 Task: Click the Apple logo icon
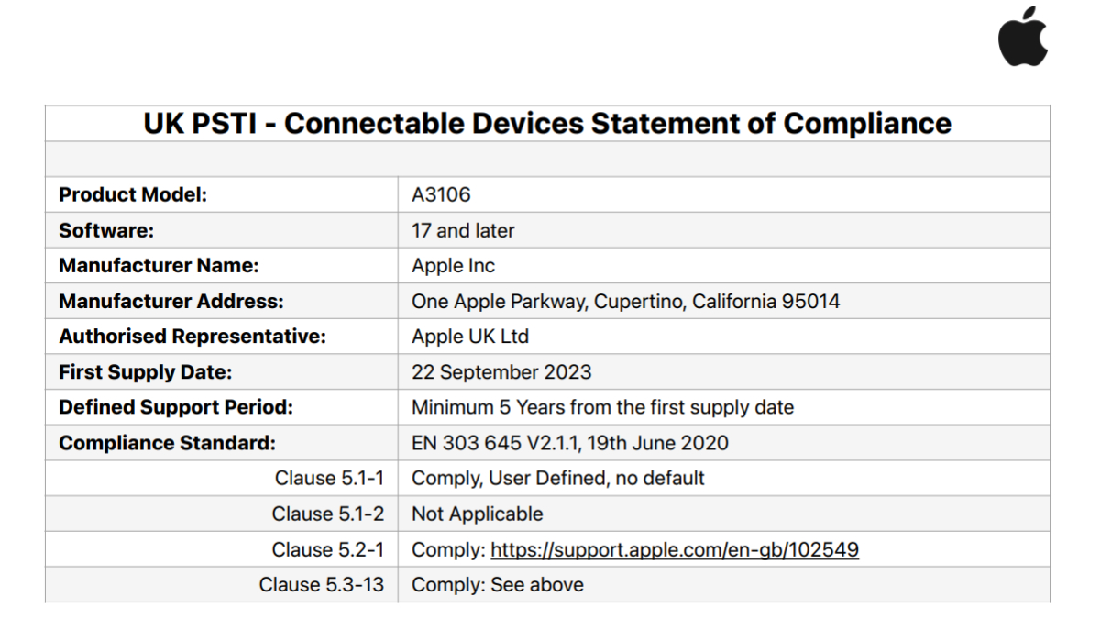[1023, 37]
